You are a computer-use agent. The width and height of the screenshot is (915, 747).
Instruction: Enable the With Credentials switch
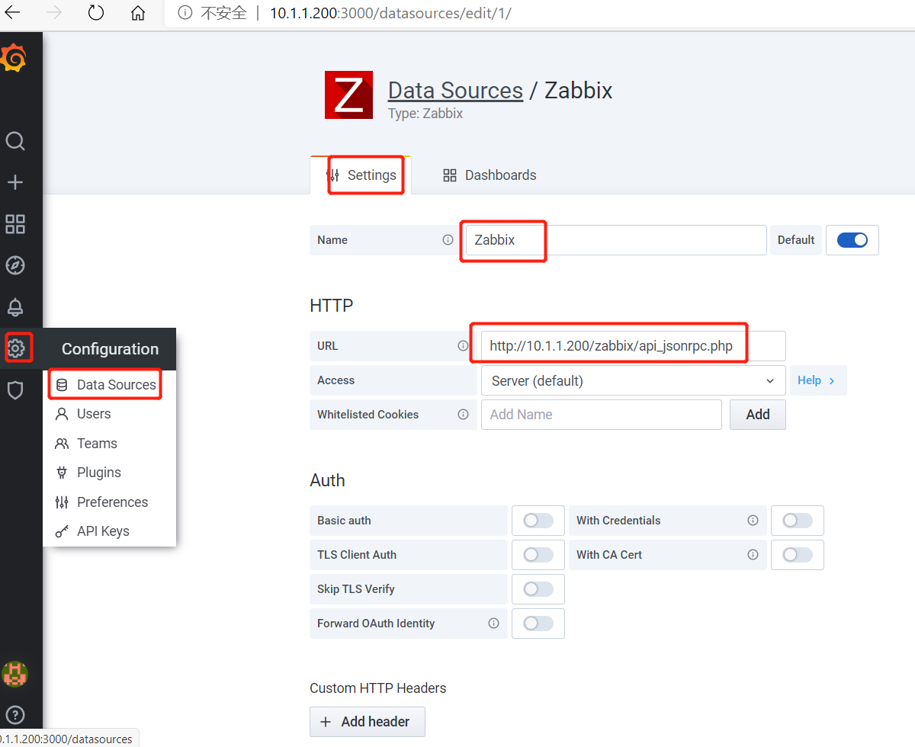point(798,521)
